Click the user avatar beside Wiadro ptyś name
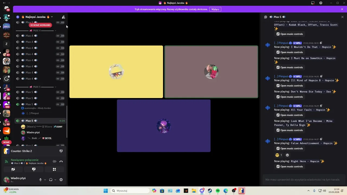The image size is (347, 195). pyautogui.click(x=7, y=180)
